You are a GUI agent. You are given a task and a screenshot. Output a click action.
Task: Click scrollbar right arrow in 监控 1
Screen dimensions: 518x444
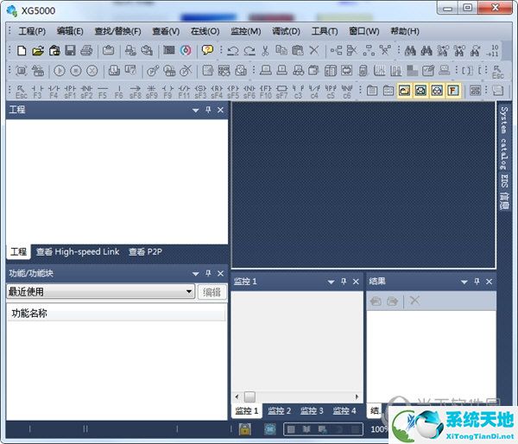click(357, 396)
